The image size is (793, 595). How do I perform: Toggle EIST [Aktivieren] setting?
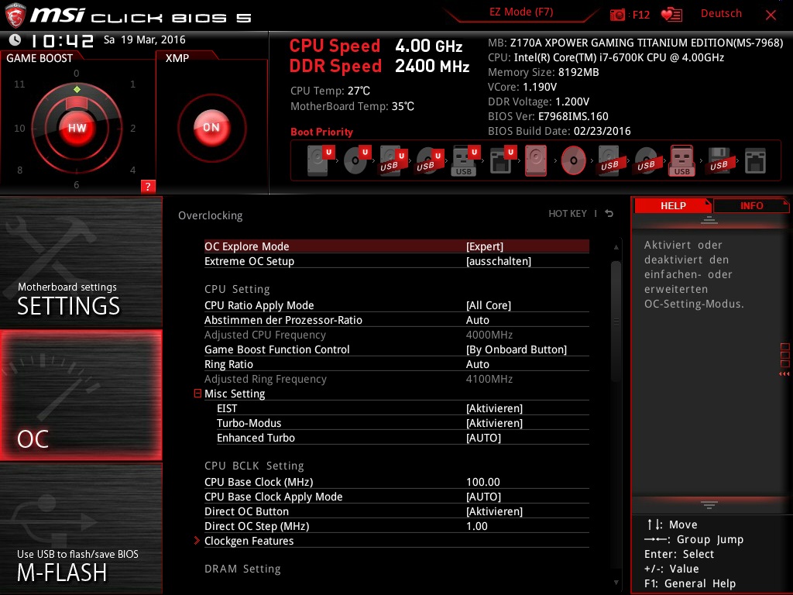[396, 408]
